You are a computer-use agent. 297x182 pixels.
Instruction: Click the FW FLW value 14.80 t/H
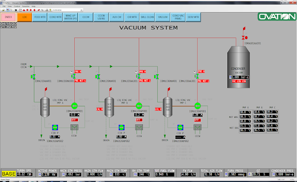[x=188, y=175]
